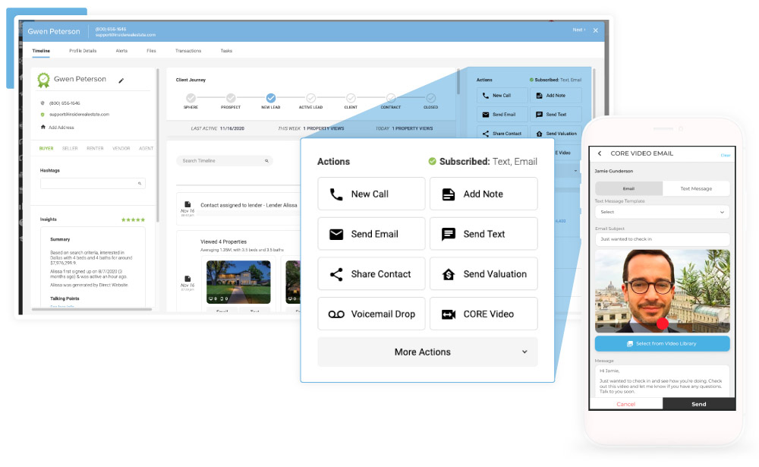Viewport: 759px width, 467px height.
Task: Expand the More Actions dropdown
Action: click(x=427, y=352)
